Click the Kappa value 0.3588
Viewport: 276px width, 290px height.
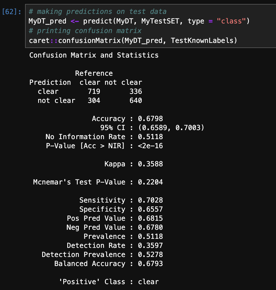pyautogui.click(x=150, y=164)
